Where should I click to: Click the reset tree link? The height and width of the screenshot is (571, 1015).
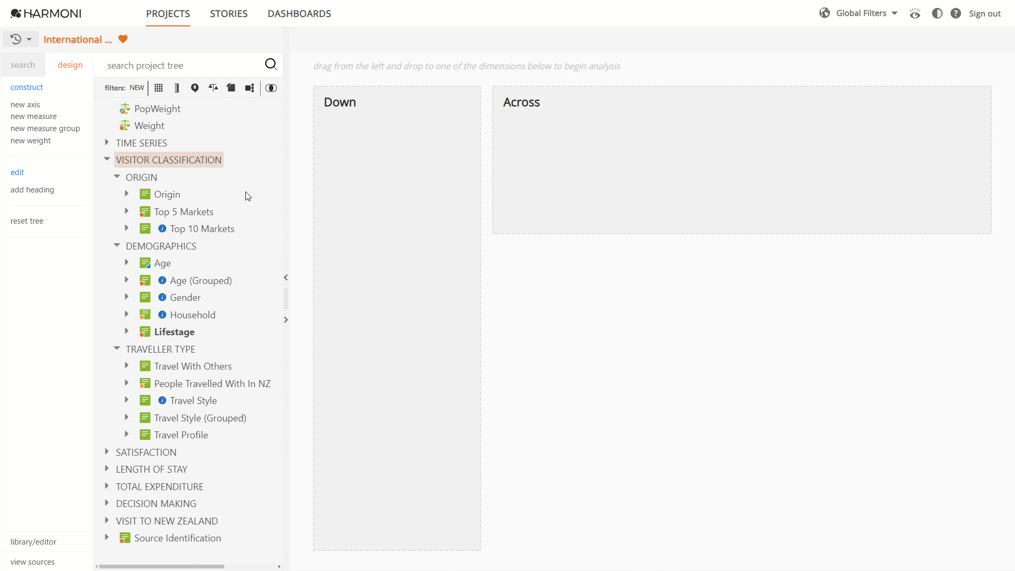(27, 221)
